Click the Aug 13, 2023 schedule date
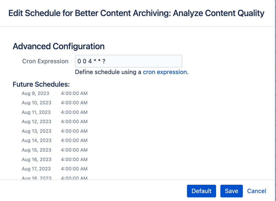This screenshot has height=201, width=276. point(36,131)
